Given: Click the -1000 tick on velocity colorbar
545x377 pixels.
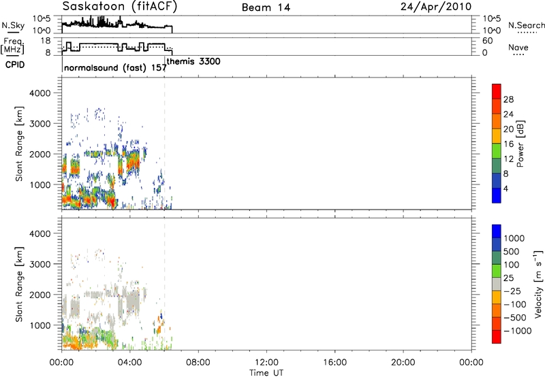Looking at the screenshot, I should pyautogui.click(x=517, y=331).
